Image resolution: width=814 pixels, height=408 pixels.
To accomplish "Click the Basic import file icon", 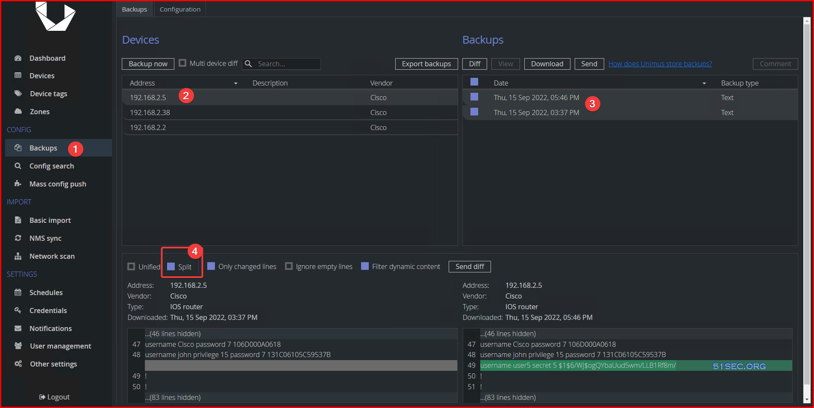I will [x=18, y=220].
